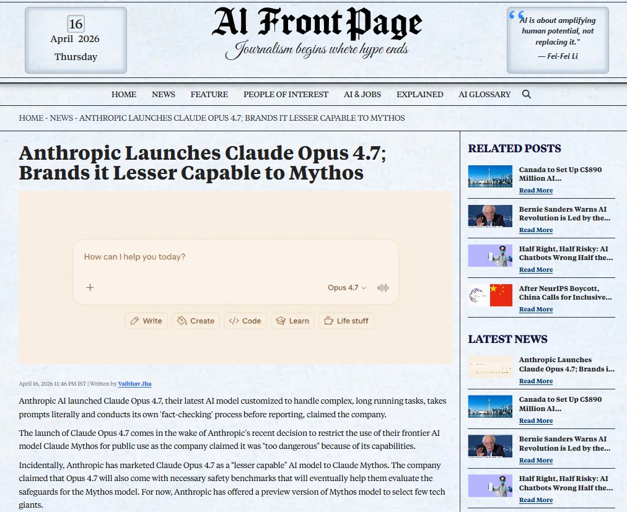Open the site search magnifier icon
Image resolution: width=627 pixels, height=512 pixels.
(527, 94)
